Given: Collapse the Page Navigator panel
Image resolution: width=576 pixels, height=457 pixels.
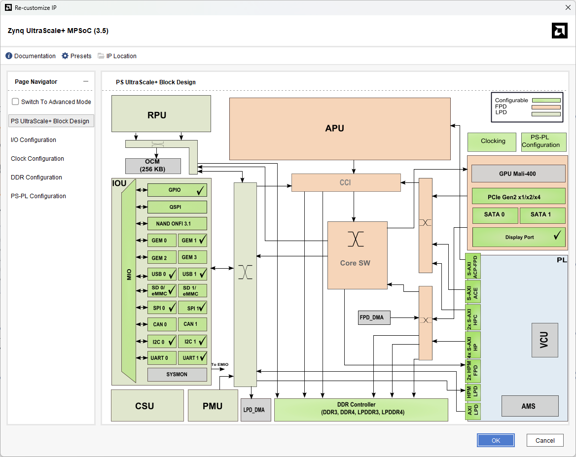Looking at the screenshot, I should 86,82.
